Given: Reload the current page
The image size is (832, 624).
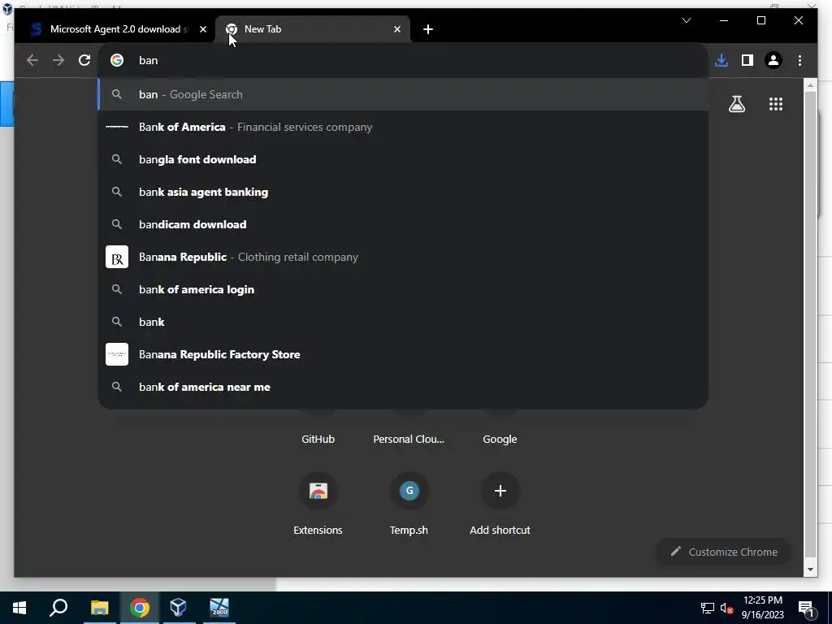Looking at the screenshot, I should pos(84,60).
